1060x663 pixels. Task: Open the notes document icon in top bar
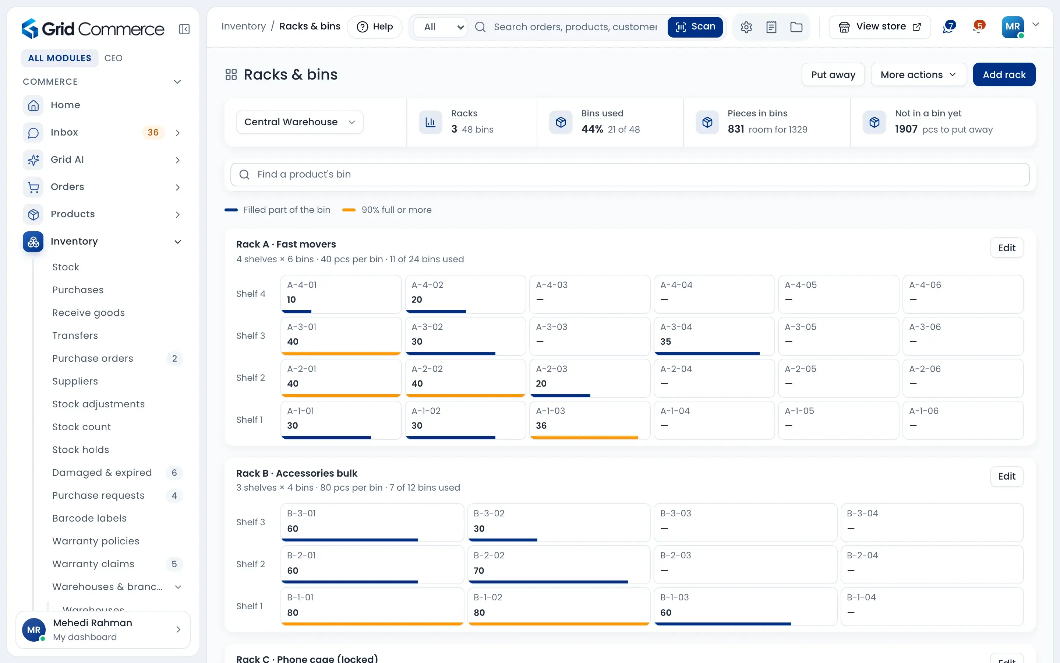pos(771,27)
